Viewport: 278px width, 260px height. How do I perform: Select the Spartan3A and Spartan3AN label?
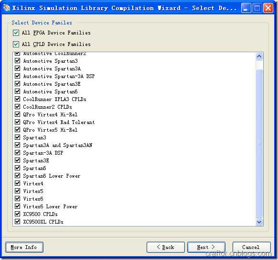click(x=58, y=145)
